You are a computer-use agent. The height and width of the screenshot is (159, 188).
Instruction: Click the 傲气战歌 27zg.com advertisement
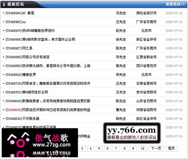tap(40, 143)
